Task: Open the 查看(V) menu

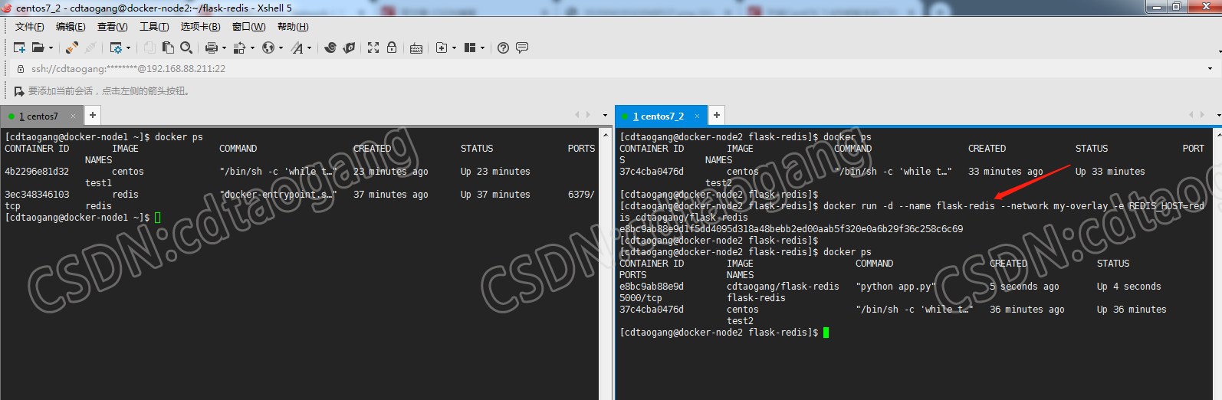Action: coord(113,27)
